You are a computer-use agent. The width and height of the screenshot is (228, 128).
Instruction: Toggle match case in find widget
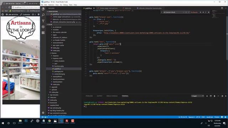(x=184, y=12)
